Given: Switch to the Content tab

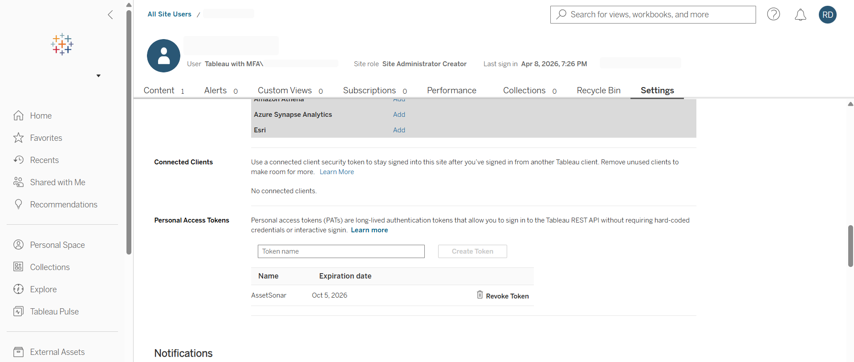Looking at the screenshot, I should [164, 90].
